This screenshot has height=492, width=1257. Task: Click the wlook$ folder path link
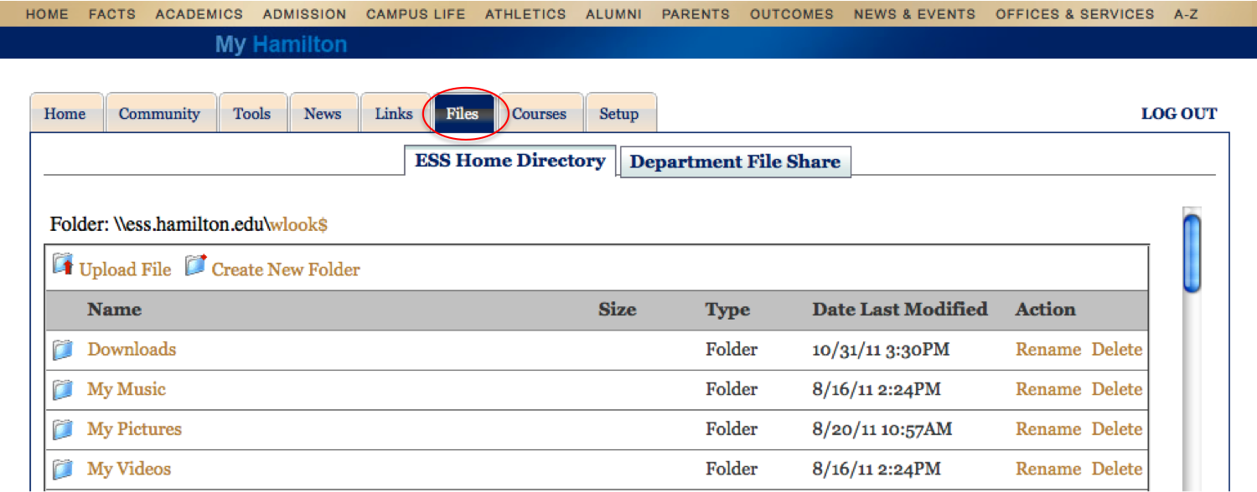tap(298, 225)
